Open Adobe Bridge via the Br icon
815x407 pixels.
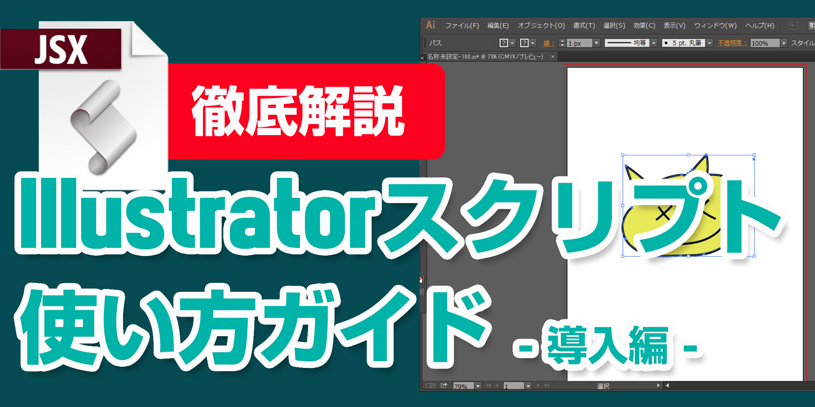pyautogui.click(x=793, y=25)
